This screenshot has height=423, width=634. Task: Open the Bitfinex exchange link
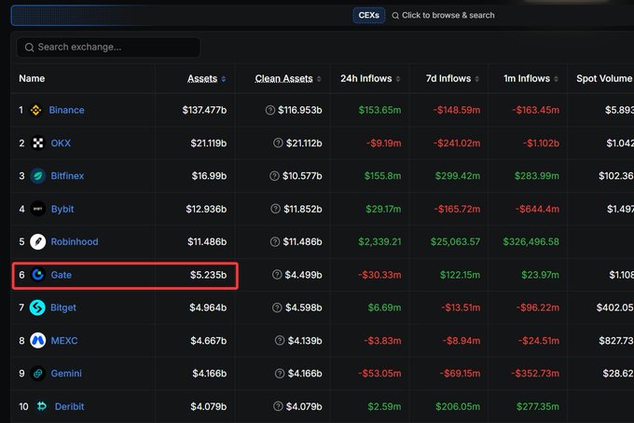point(67,176)
